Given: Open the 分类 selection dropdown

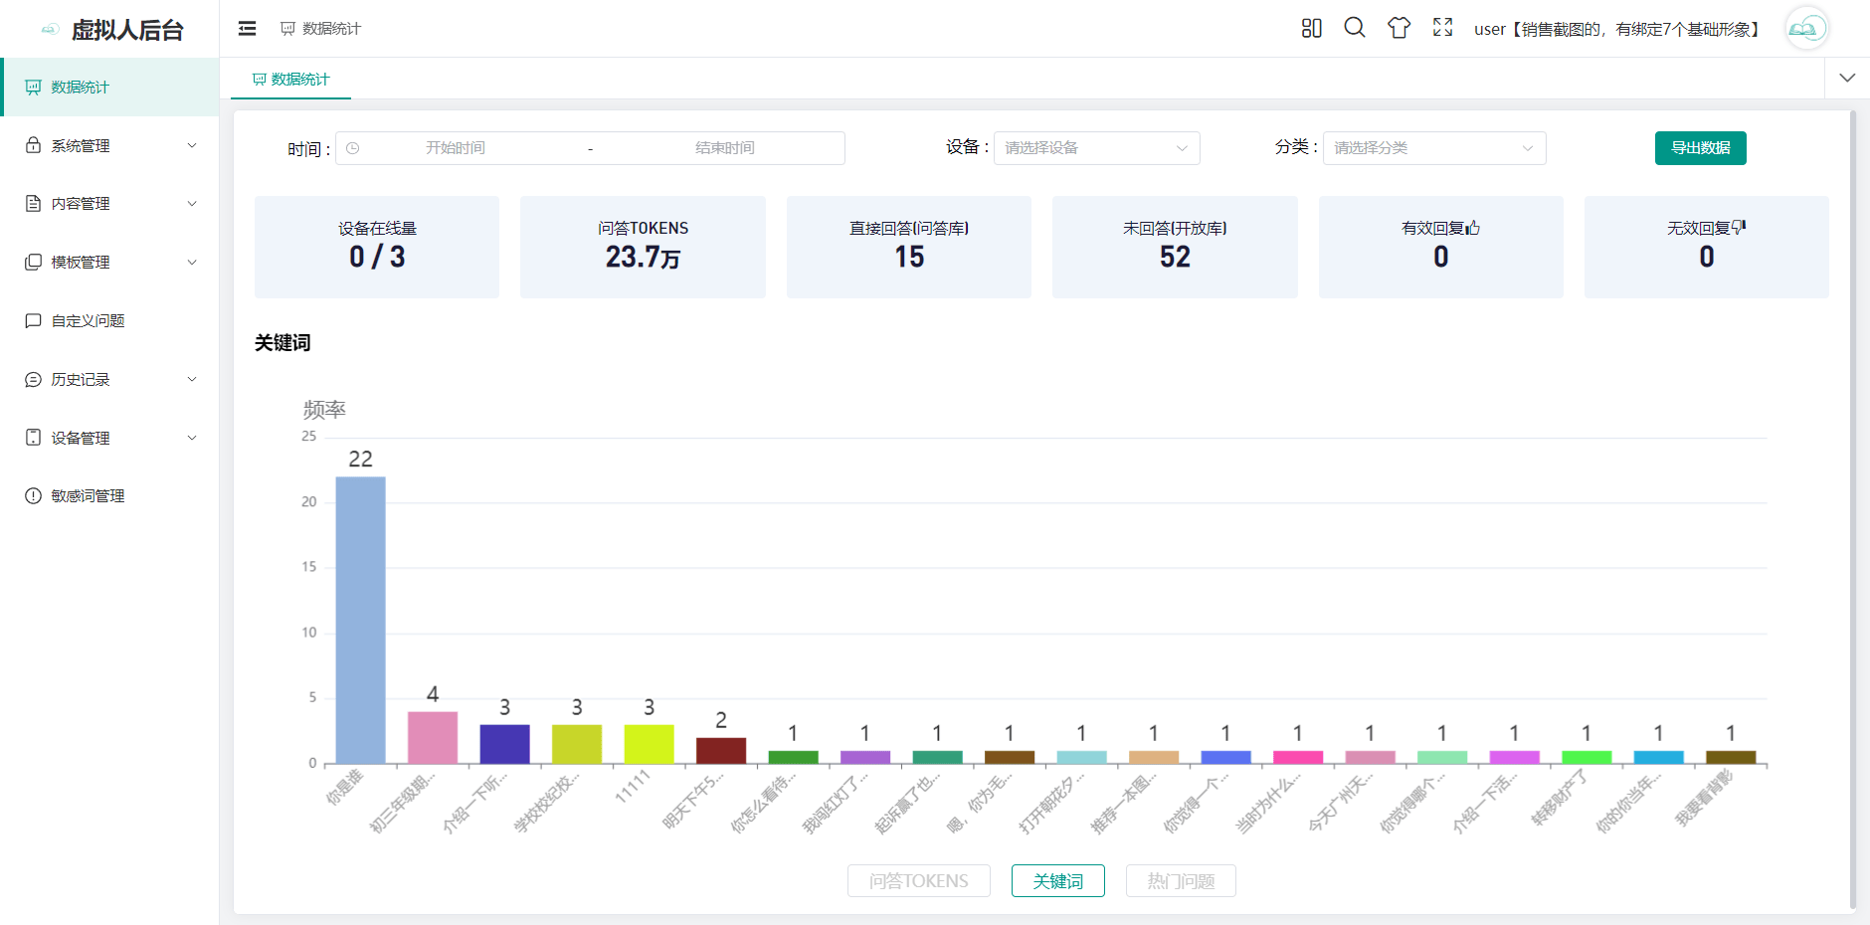Looking at the screenshot, I should (1433, 148).
